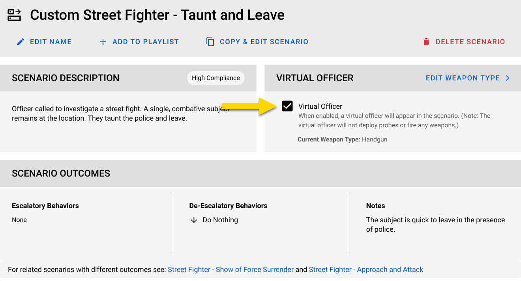
Task: Choose the Copy & Edit Scenario label
Action: point(264,42)
